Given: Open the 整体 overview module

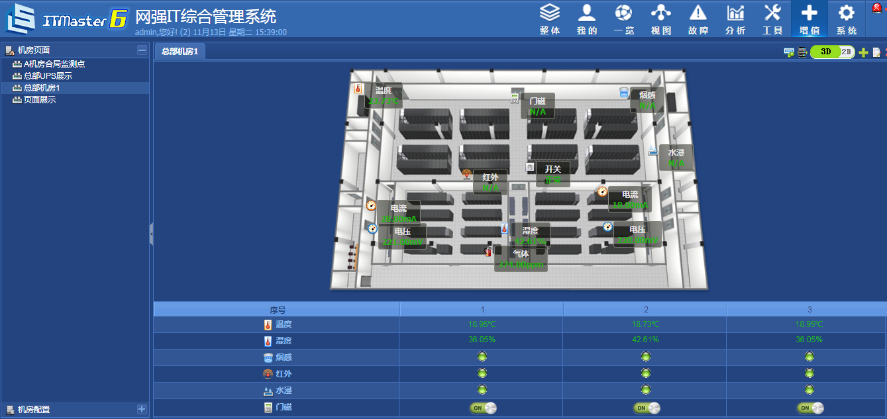Looking at the screenshot, I should tap(549, 19).
